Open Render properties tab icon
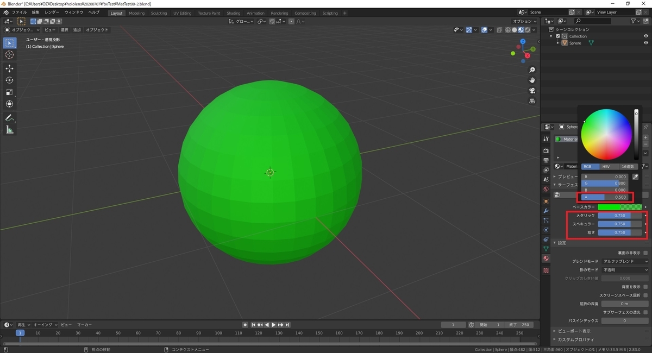This screenshot has width=652, height=353. 546,151
